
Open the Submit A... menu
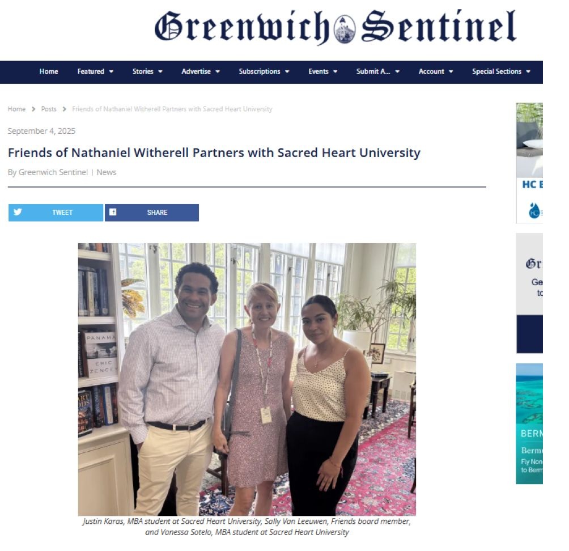(x=378, y=71)
